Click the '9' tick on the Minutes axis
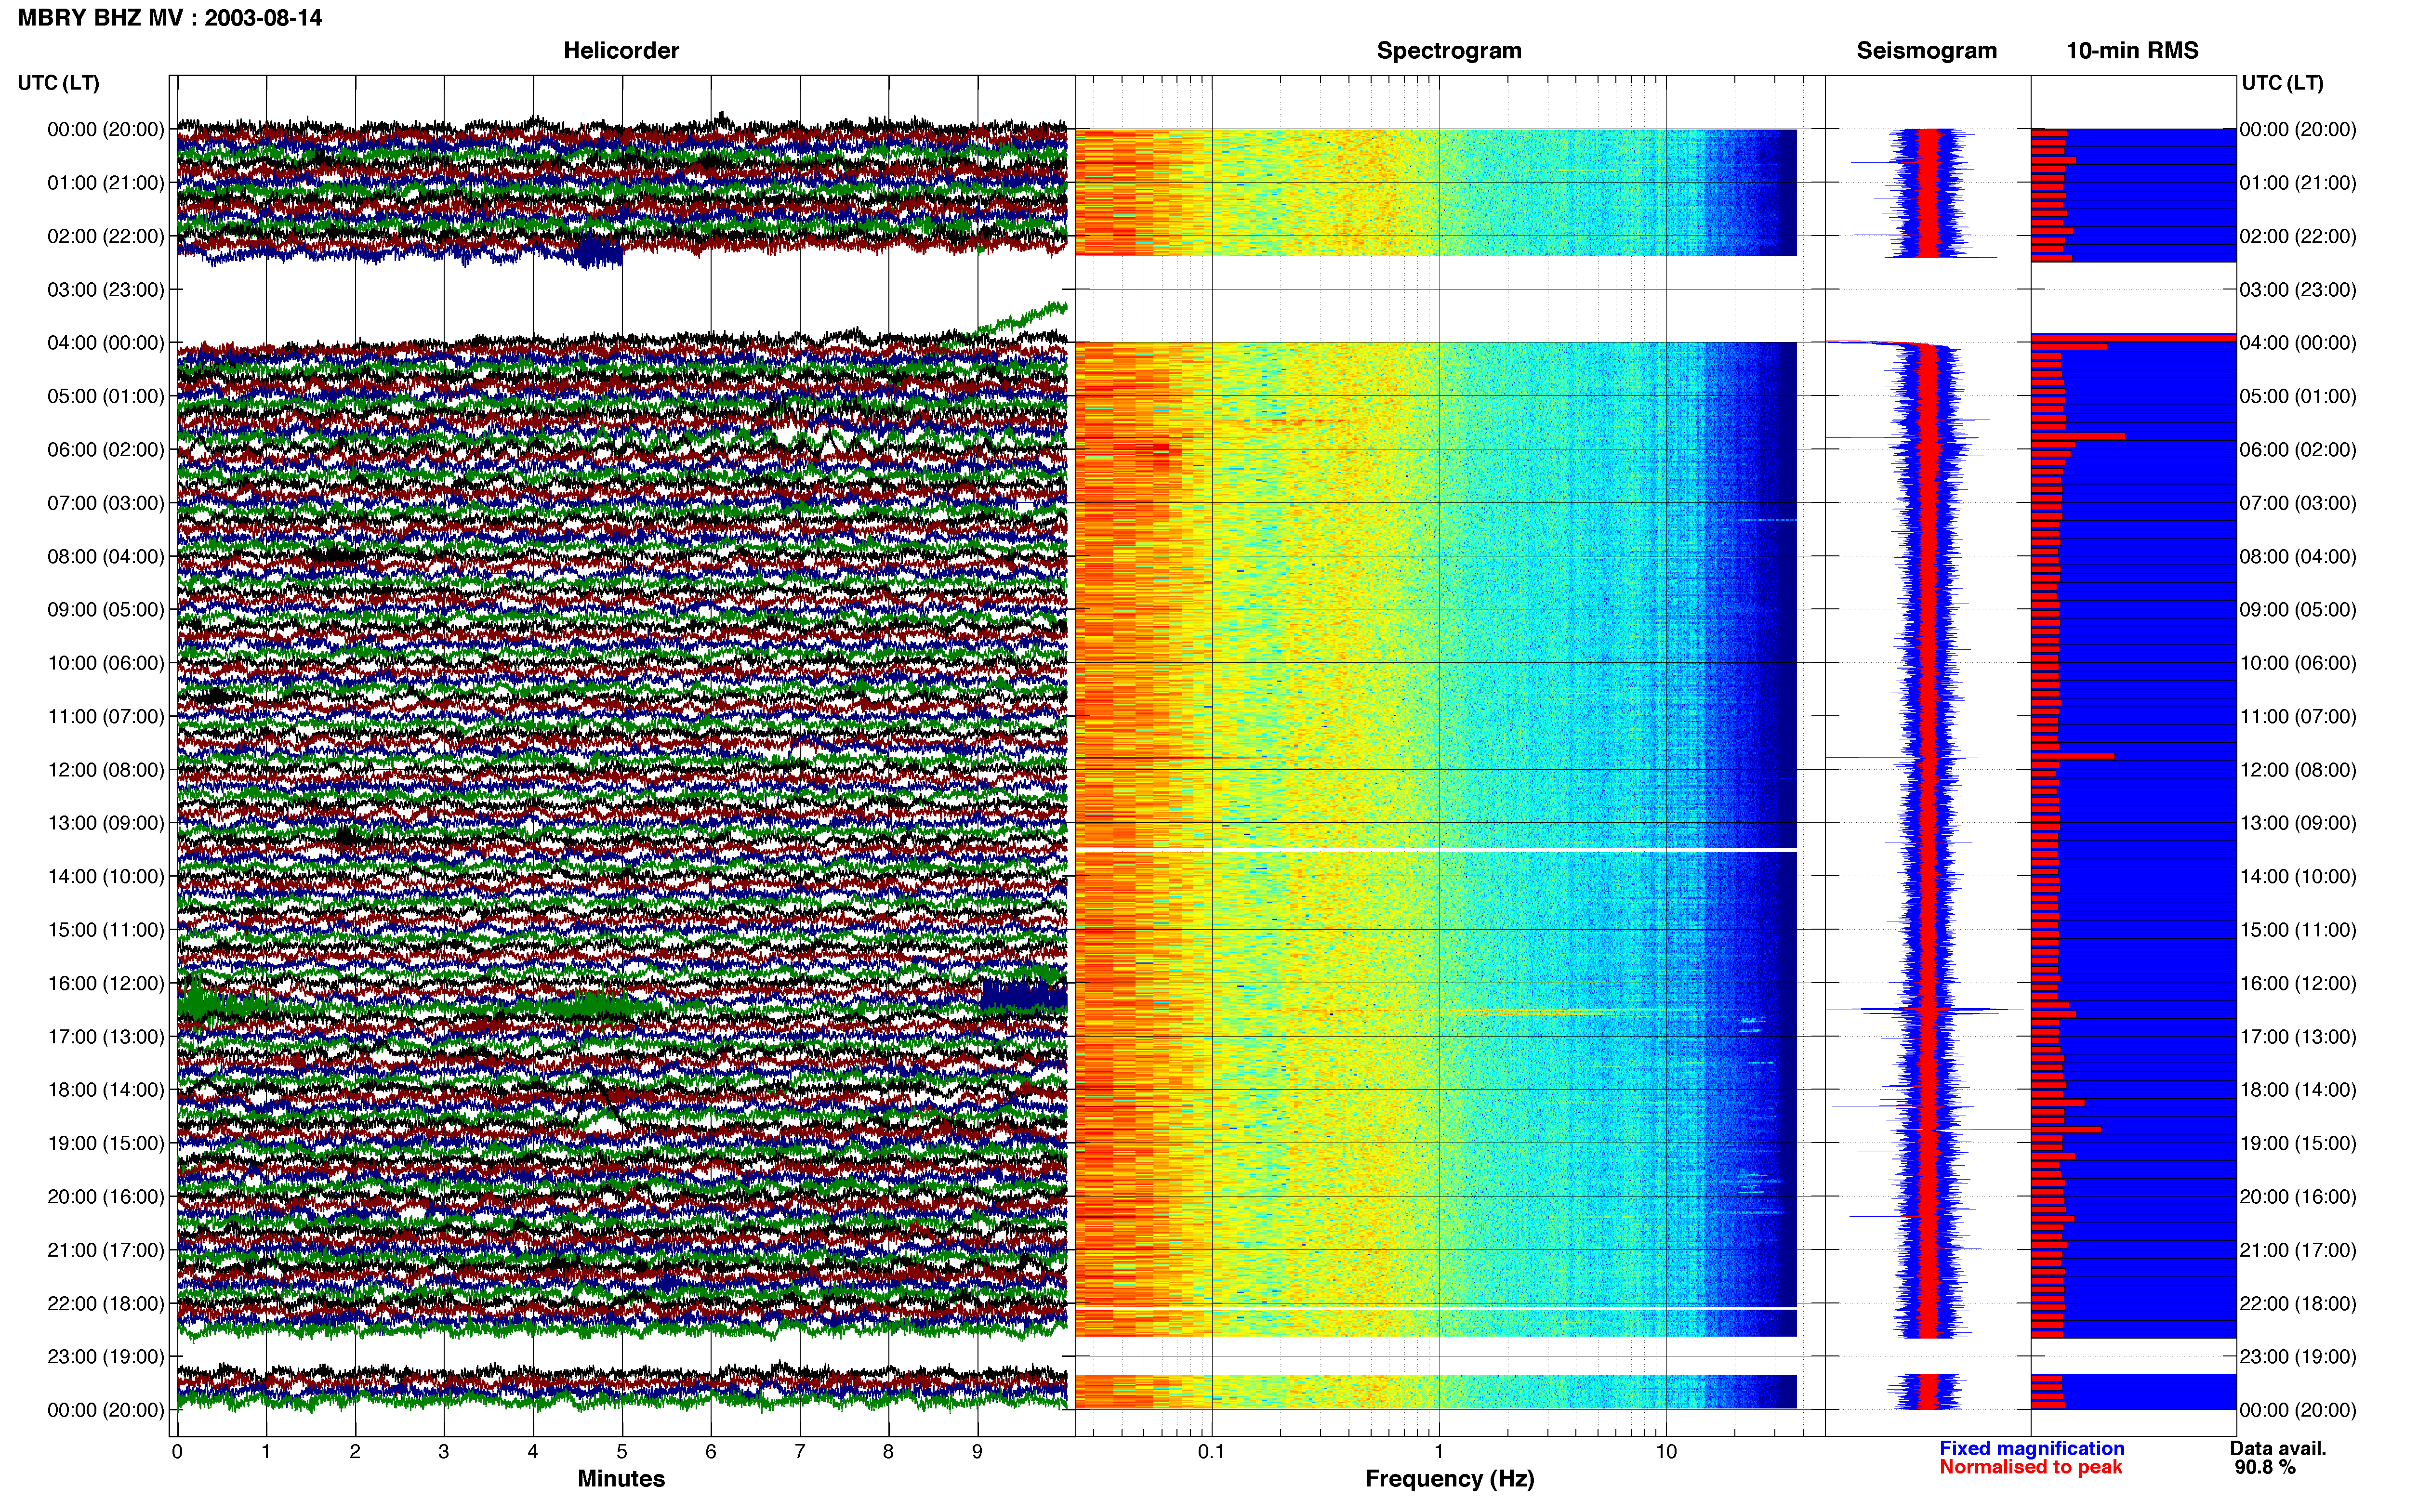 (977, 1452)
